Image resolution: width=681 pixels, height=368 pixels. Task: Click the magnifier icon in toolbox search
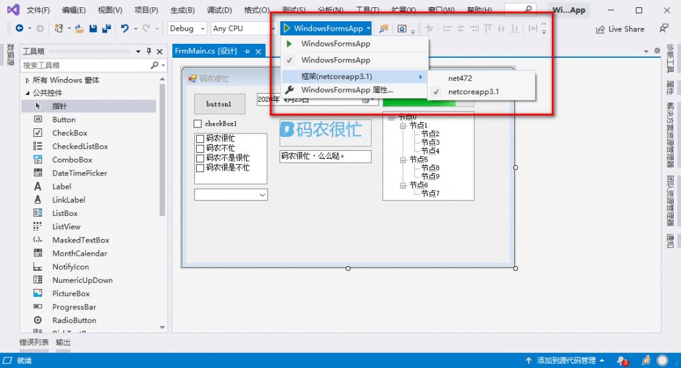click(x=154, y=65)
